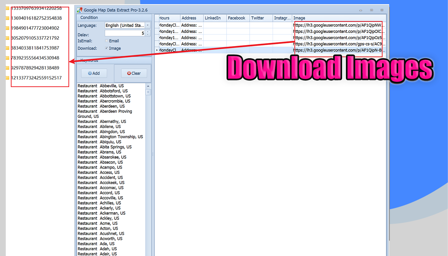Select folder icon for 7839235556434530948

click(8, 58)
